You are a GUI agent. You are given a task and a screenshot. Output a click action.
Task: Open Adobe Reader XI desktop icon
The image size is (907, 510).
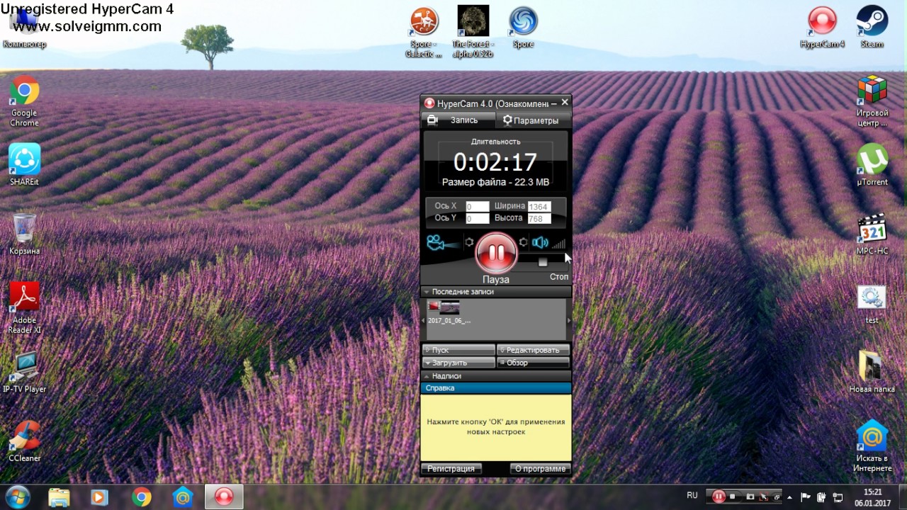coord(24,307)
